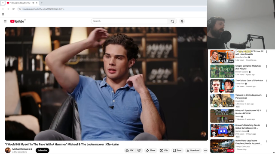Dislike the video with thumbs down
Image resolution: width=275 pixels, height=154 pixels.
click(x=139, y=150)
